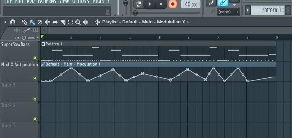The image size is (292, 138).
Task: Toggle the blue link icon
Action: [223, 3]
